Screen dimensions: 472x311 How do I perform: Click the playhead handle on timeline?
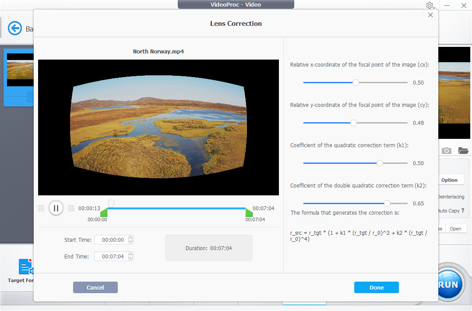[111, 204]
